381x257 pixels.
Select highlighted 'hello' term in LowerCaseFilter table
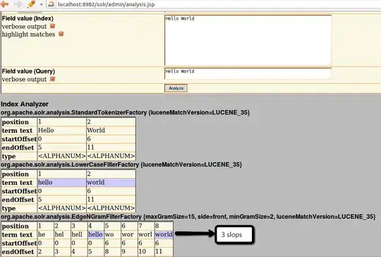pos(61,182)
